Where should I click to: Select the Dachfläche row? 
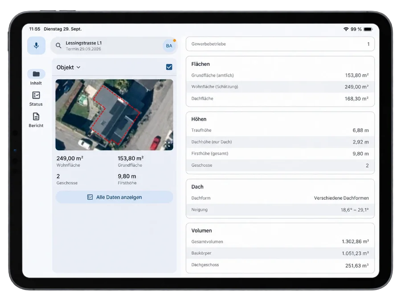[x=280, y=99]
